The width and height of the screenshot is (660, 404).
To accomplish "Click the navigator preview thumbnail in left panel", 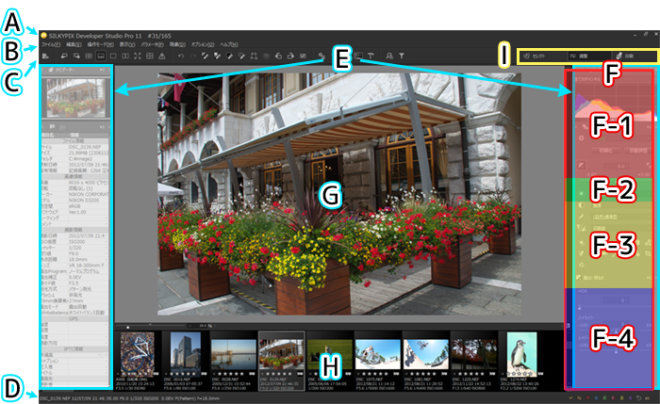I will pyautogui.click(x=75, y=98).
